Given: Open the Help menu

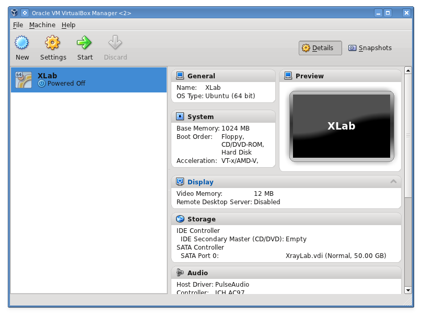Looking at the screenshot, I should tap(68, 25).
